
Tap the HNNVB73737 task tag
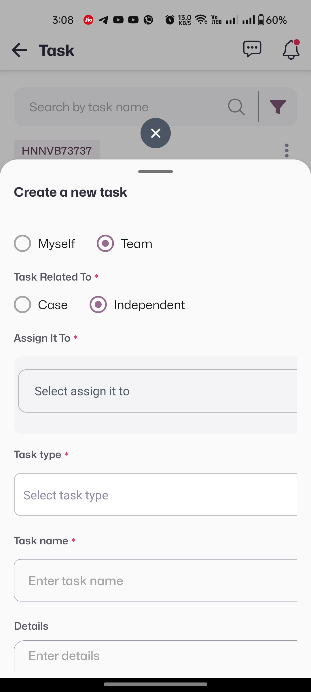(x=57, y=151)
